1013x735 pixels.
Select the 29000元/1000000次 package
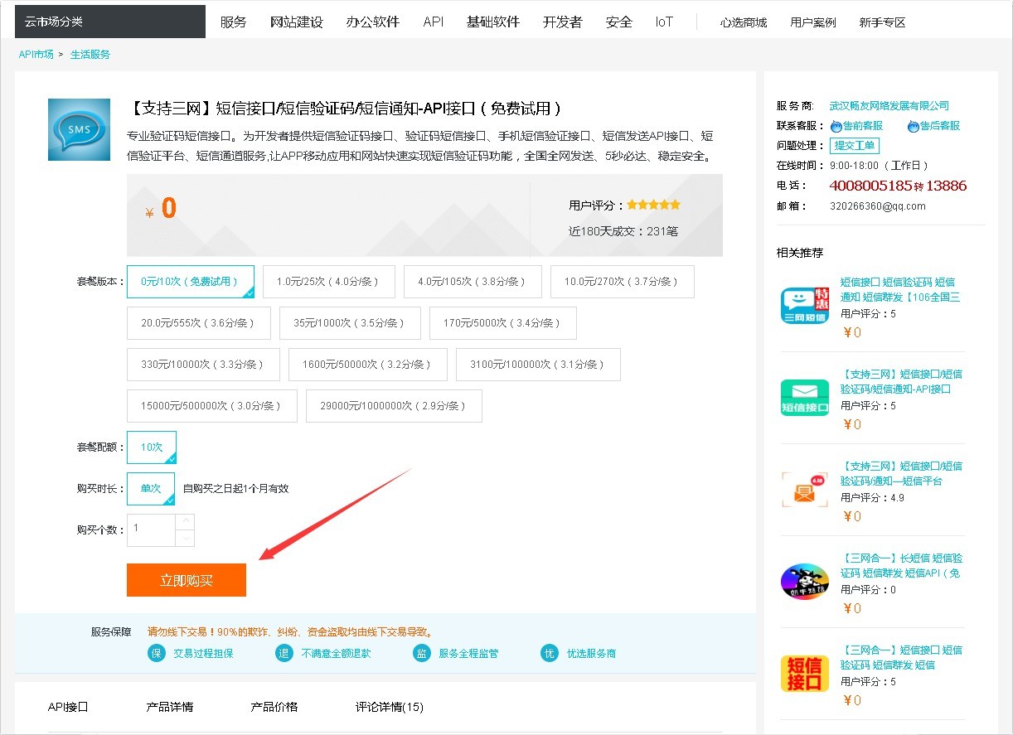click(394, 406)
